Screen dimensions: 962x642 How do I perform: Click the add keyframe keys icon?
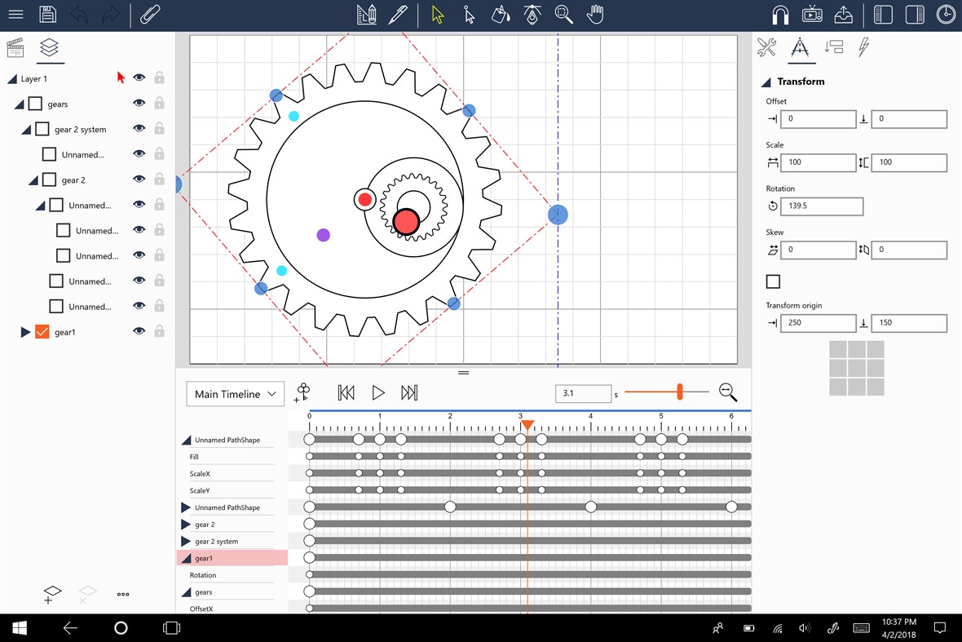[x=302, y=393]
